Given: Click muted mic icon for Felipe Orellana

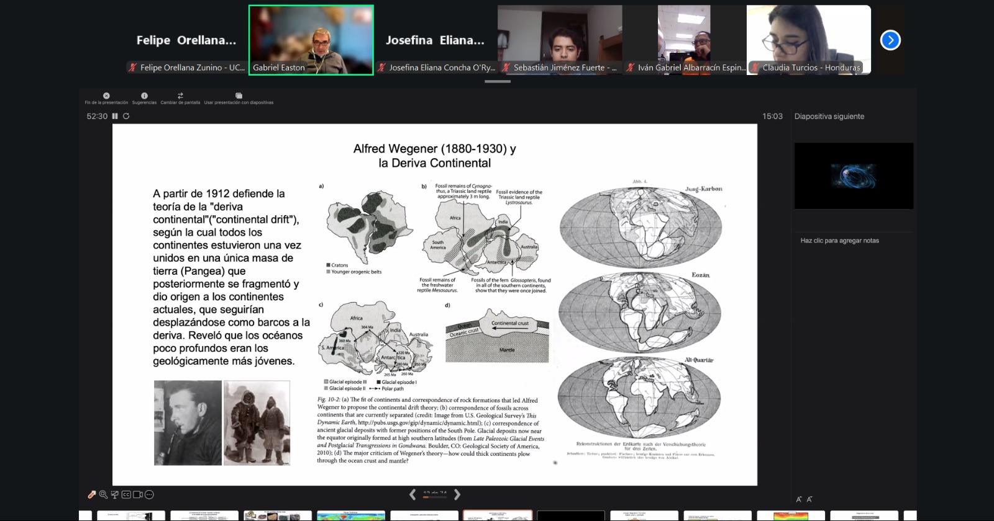Looking at the screenshot, I should 132,68.
